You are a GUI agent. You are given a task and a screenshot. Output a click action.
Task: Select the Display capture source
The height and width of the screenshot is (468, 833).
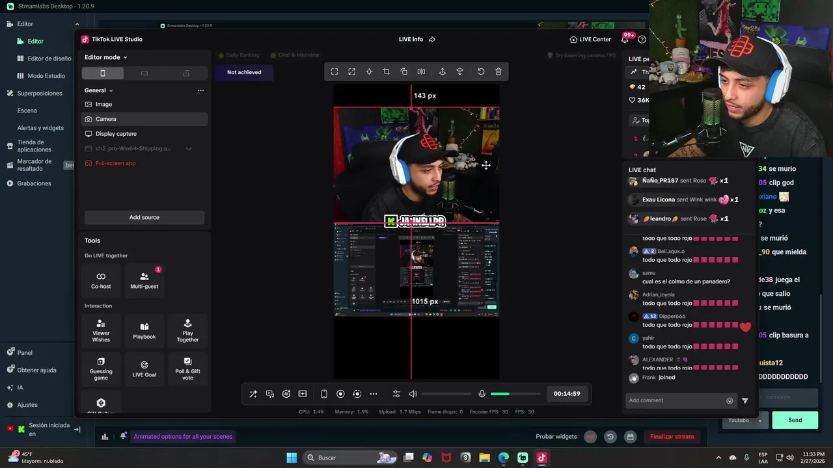(144, 134)
